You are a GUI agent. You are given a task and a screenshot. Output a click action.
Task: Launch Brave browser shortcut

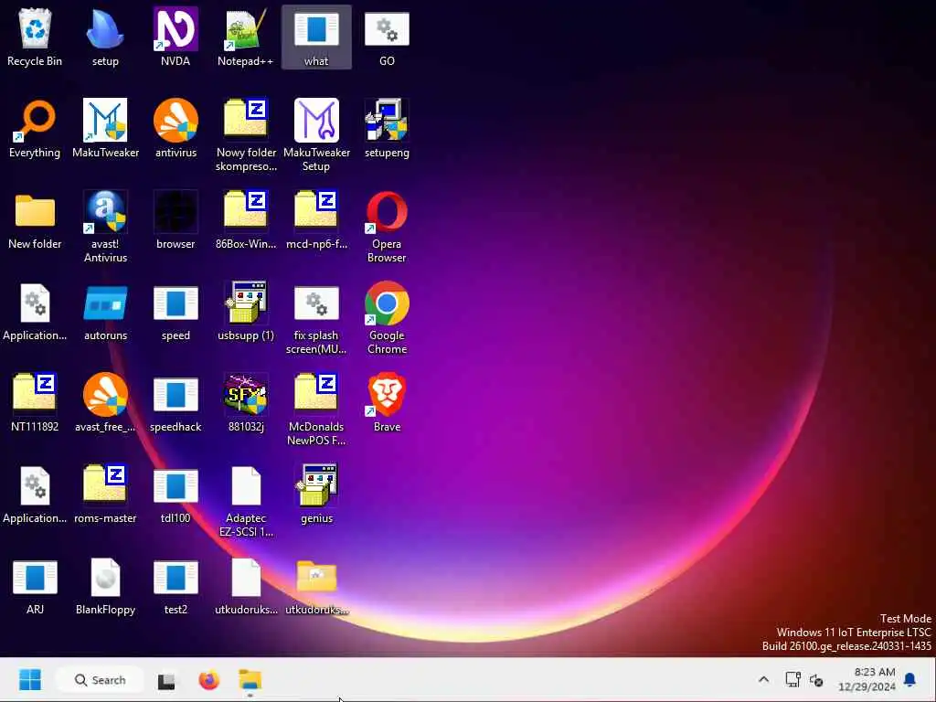[x=387, y=403]
